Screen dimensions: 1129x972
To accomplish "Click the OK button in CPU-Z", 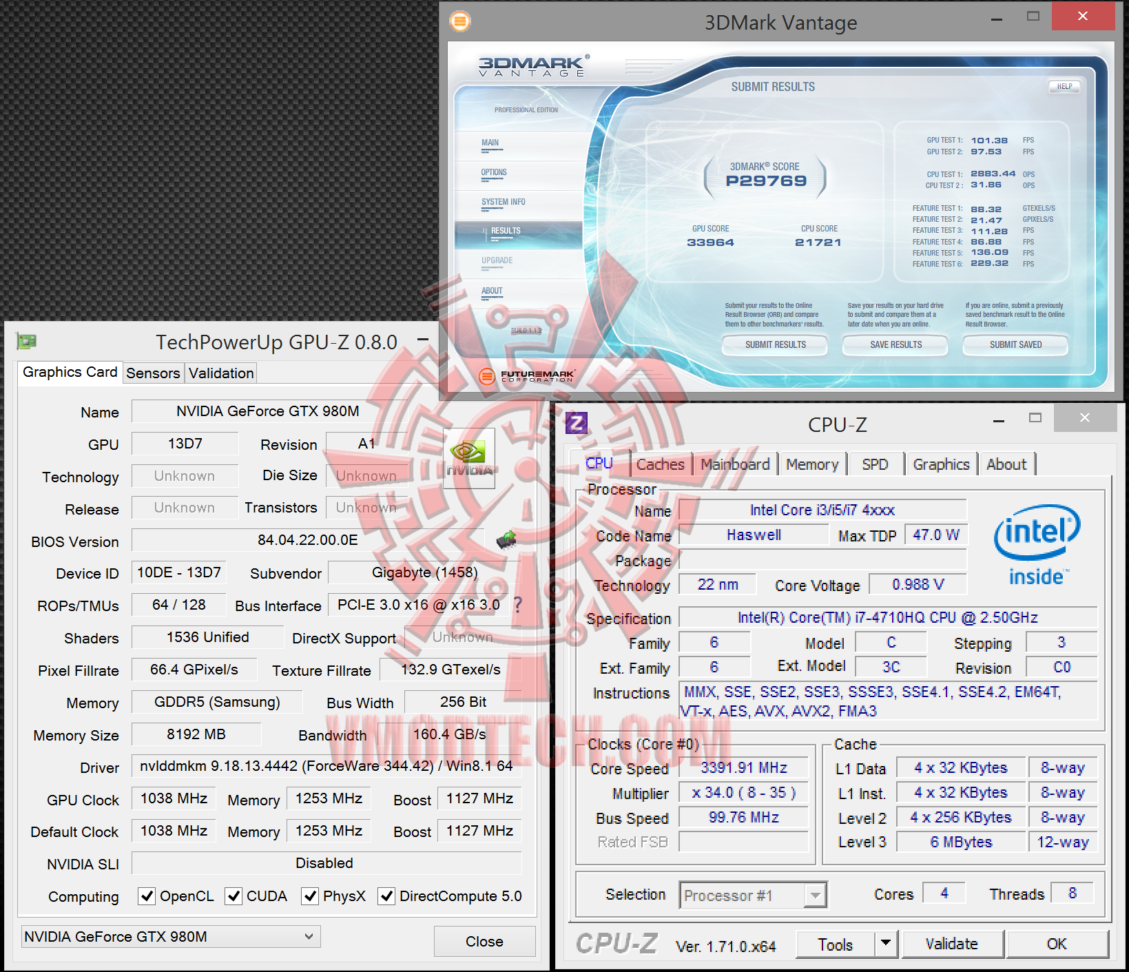I will tap(1057, 944).
